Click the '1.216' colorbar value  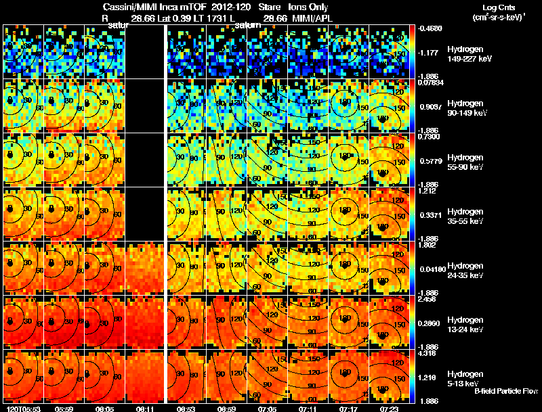428,378
